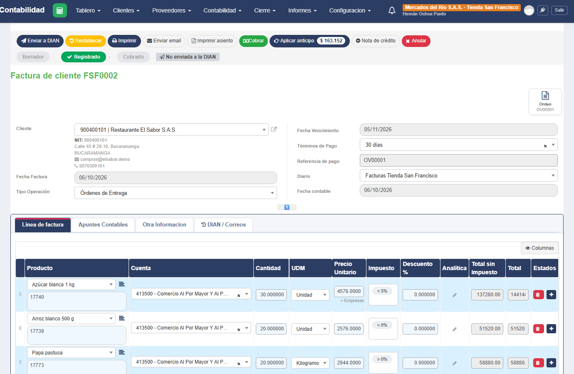Open external link beside Cliente field

click(274, 130)
